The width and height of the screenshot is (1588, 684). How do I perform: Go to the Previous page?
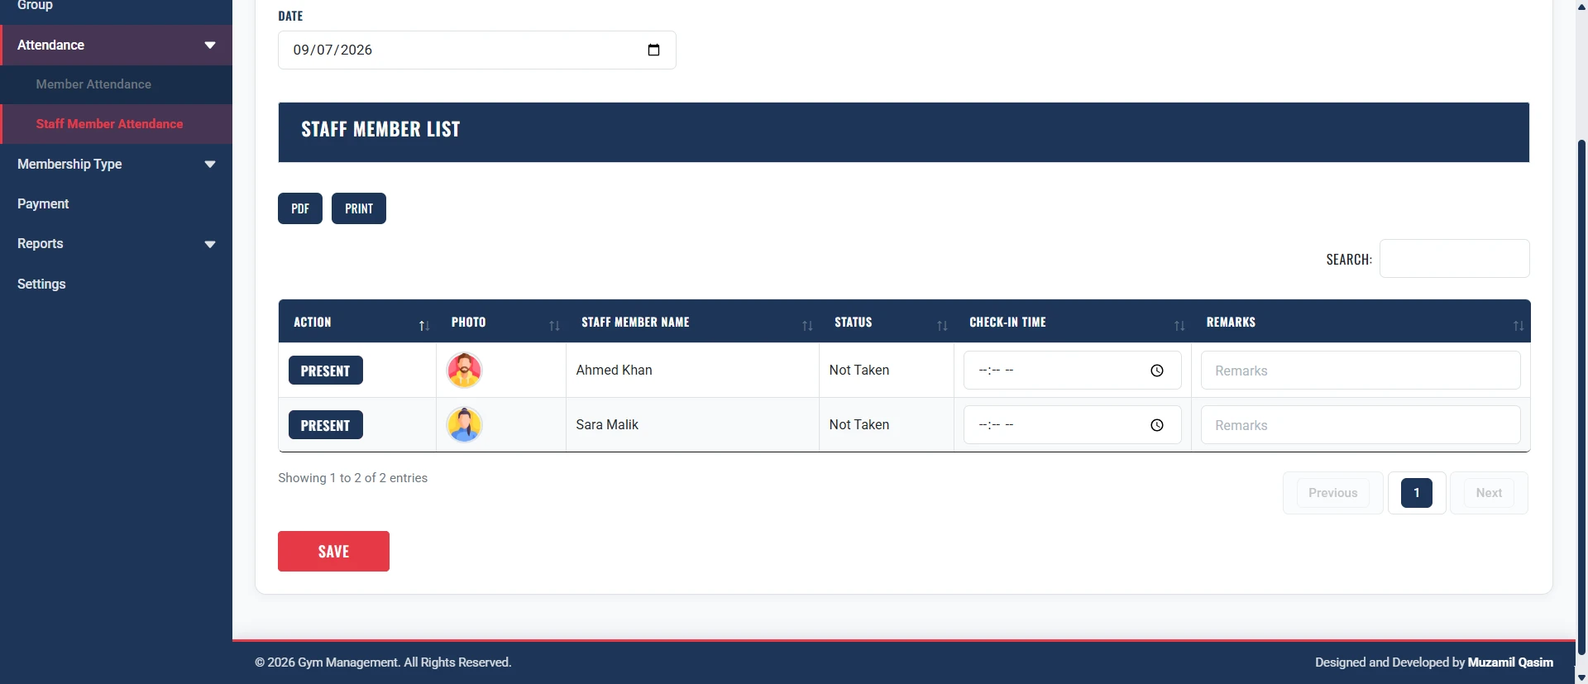1332,493
